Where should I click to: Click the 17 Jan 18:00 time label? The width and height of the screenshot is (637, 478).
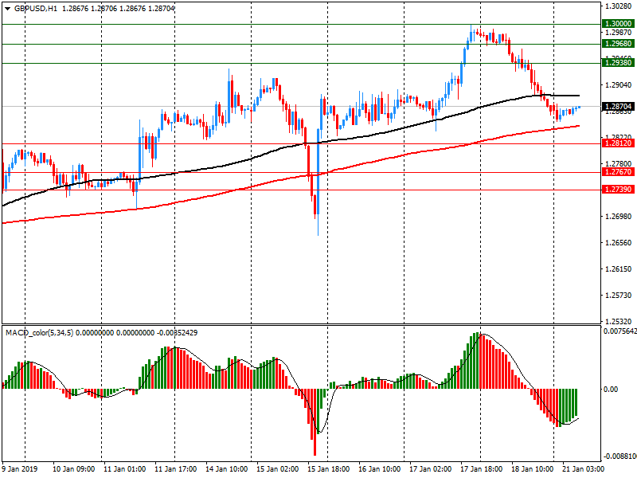coord(479,469)
